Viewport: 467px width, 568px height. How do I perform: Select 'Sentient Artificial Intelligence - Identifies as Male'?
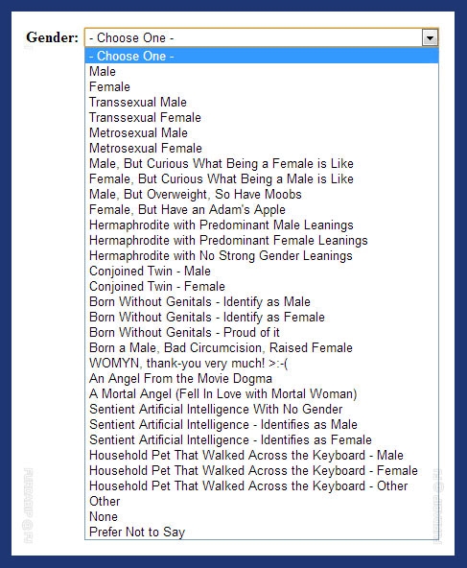262,424
